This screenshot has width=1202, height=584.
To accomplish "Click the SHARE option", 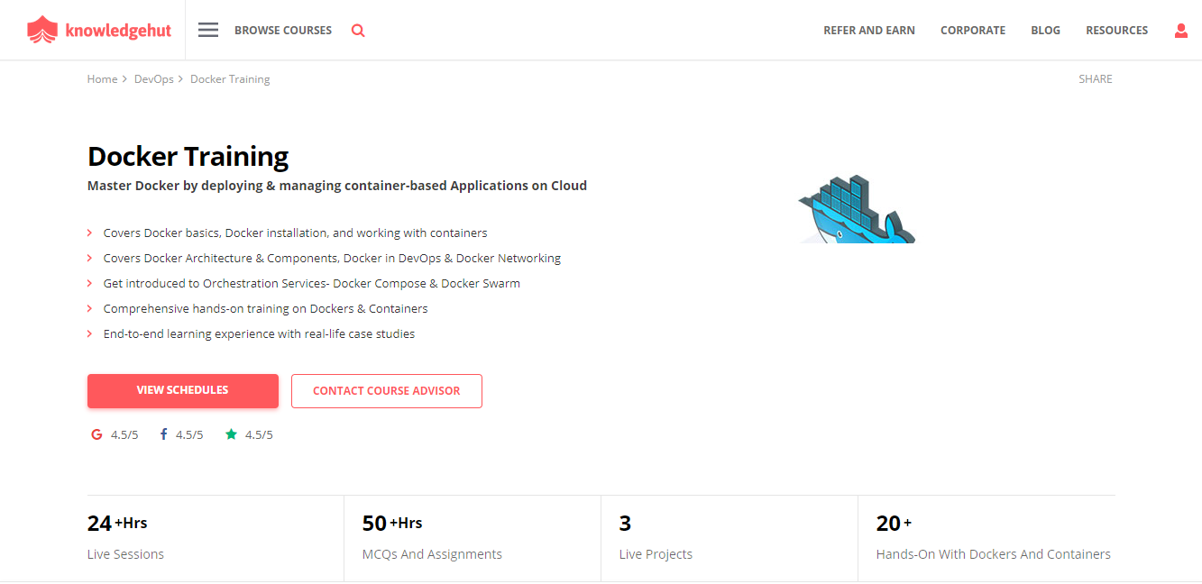I will click(x=1095, y=78).
